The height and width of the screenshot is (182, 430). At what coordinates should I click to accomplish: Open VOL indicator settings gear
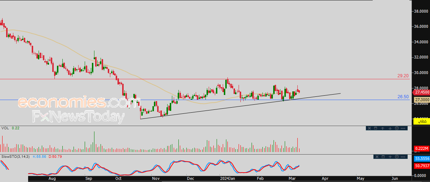tap(397, 128)
